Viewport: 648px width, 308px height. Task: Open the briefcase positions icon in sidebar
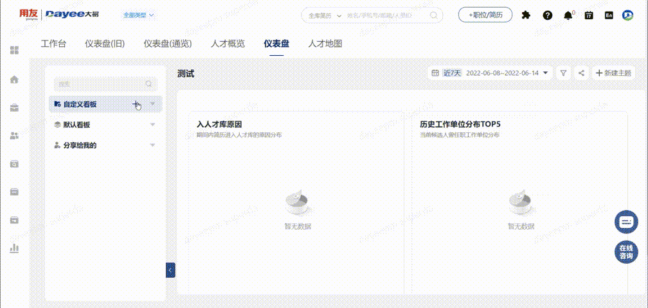tap(14, 108)
